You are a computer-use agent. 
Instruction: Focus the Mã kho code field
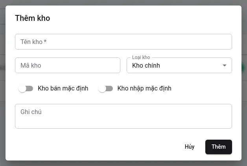pos(68,65)
